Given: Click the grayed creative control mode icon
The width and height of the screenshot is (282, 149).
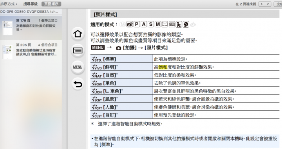Looking at the screenshot, I should tap(193, 24).
